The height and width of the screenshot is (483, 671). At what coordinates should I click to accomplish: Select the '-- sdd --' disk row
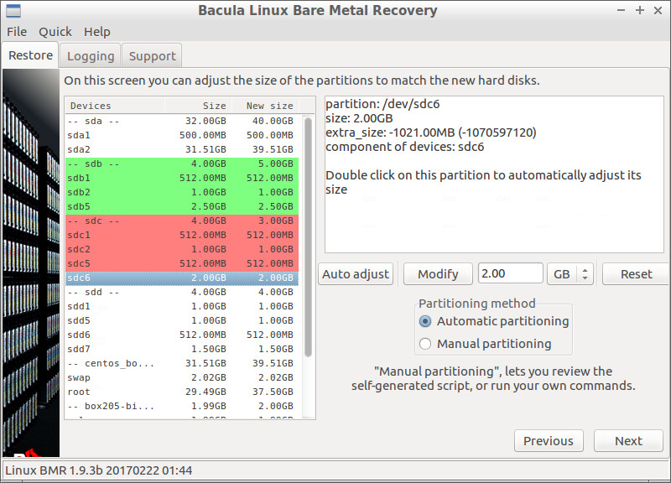point(182,292)
